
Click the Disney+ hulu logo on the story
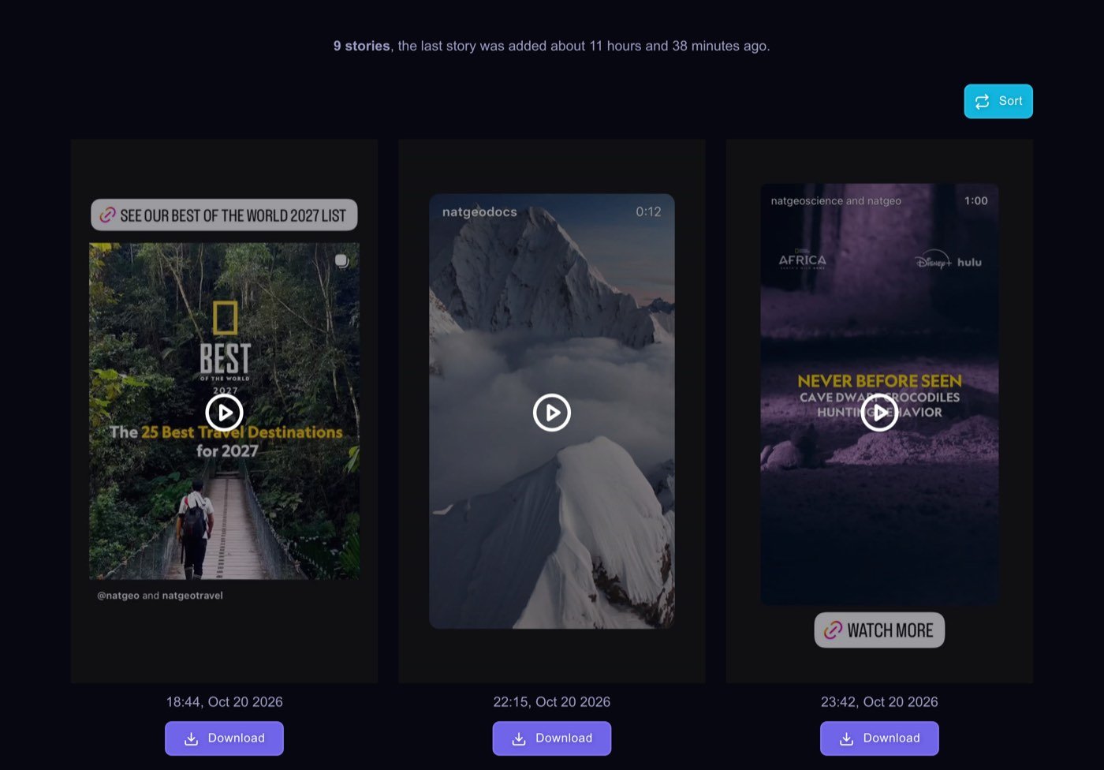[x=948, y=262]
